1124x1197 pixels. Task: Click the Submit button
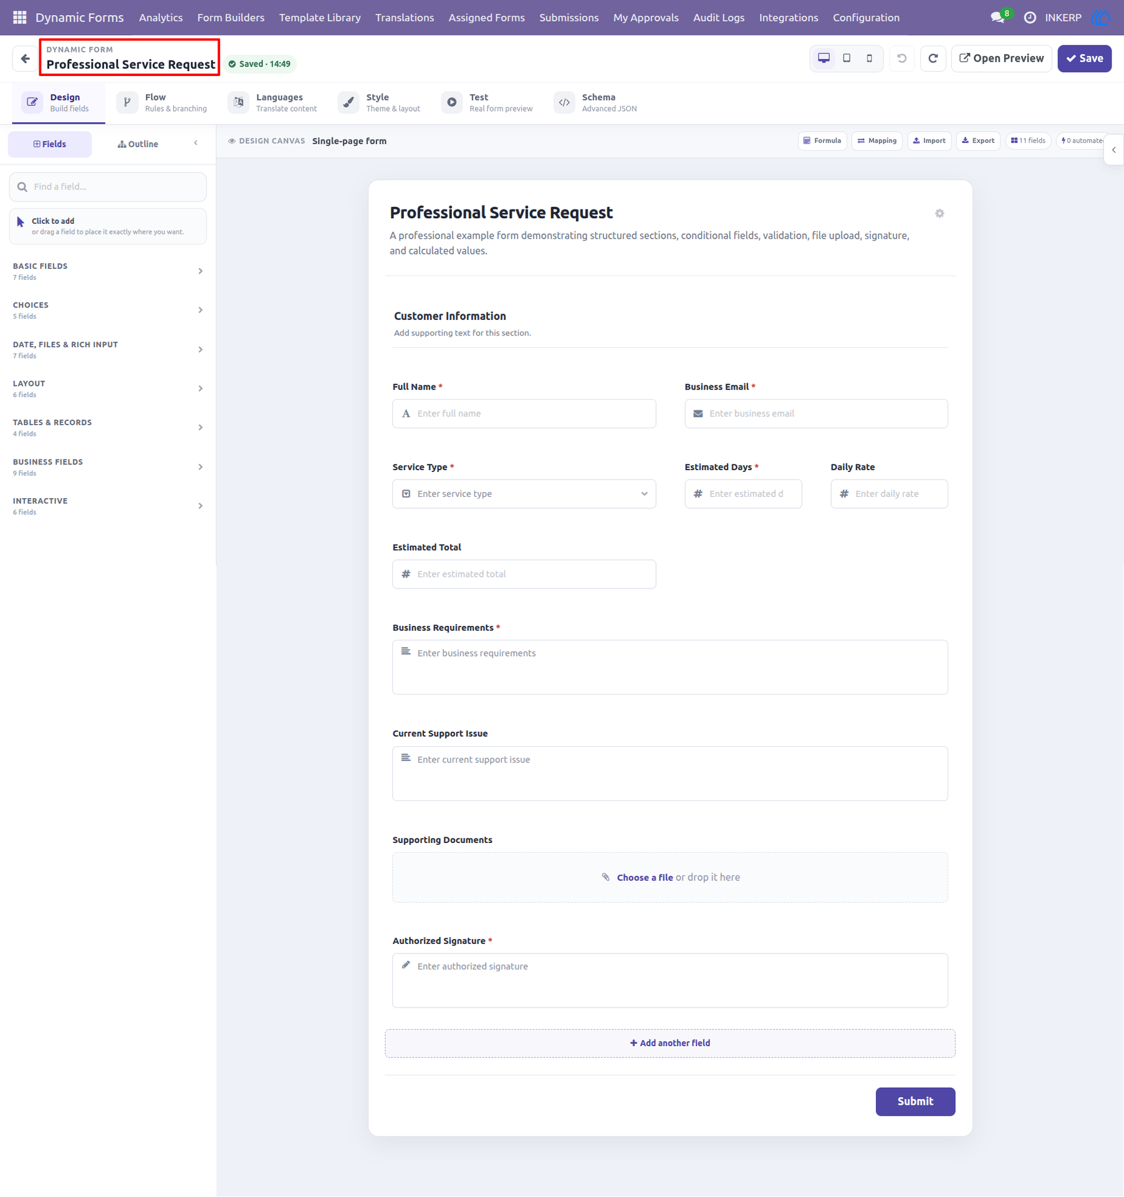click(915, 1102)
